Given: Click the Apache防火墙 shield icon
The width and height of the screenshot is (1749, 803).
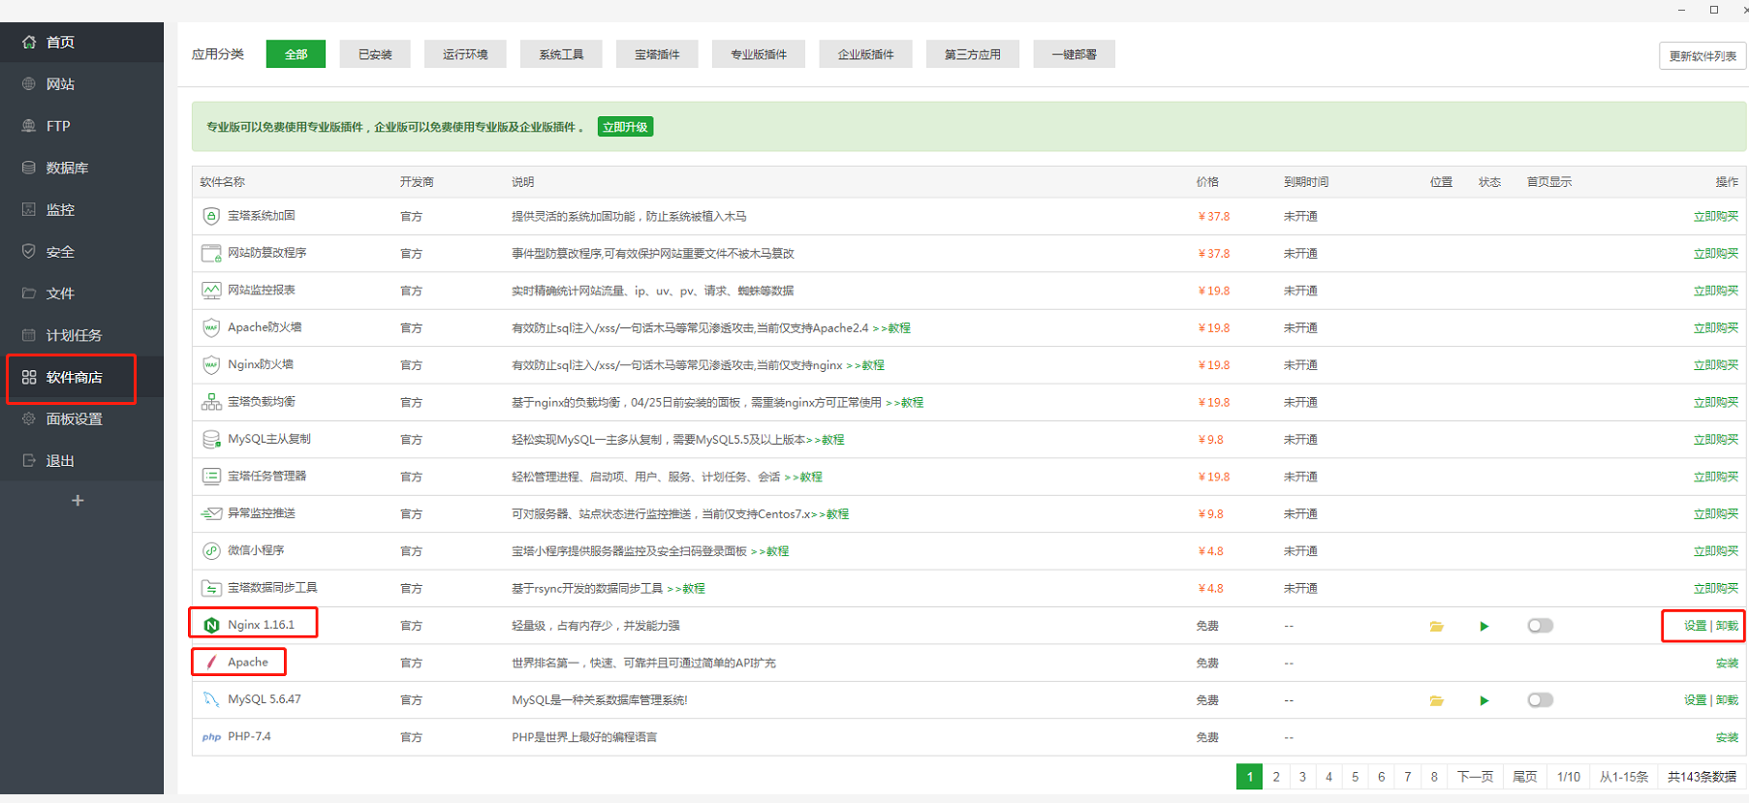Looking at the screenshot, I should click(211, 327).
